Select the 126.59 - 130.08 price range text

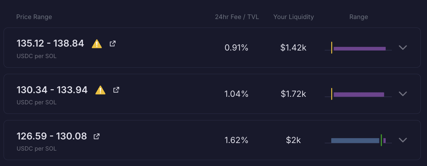pyautogui.click(x=52, y=136)
